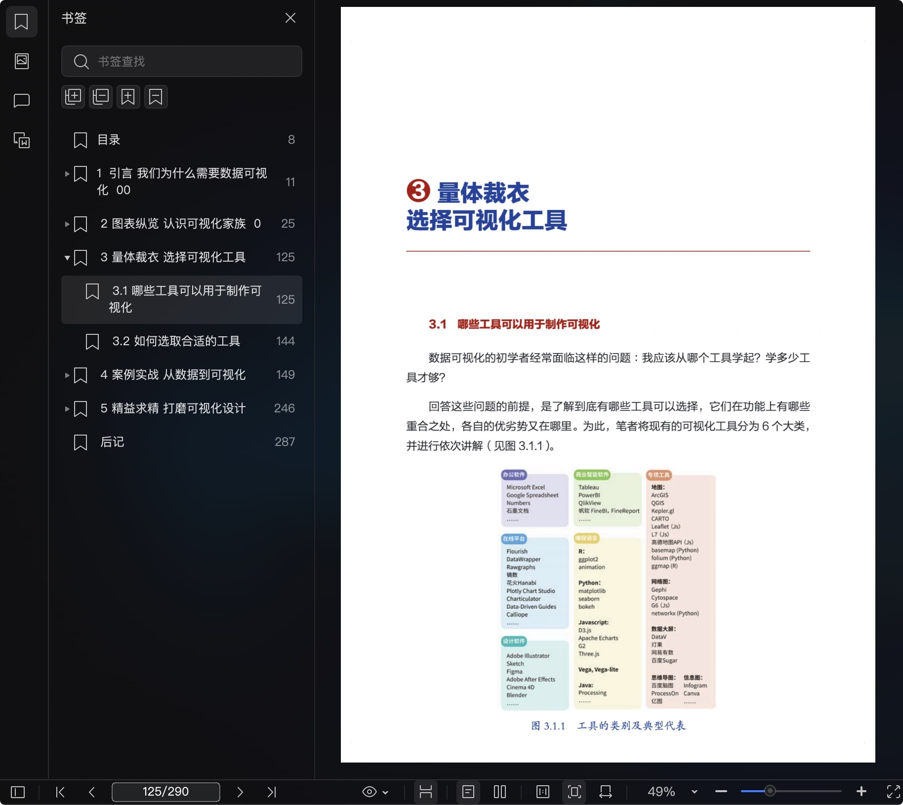Click chapter title 量体裁衣 on page
Image resolution: width=903 pixels, height=805 pixels.
click(483, 193)
